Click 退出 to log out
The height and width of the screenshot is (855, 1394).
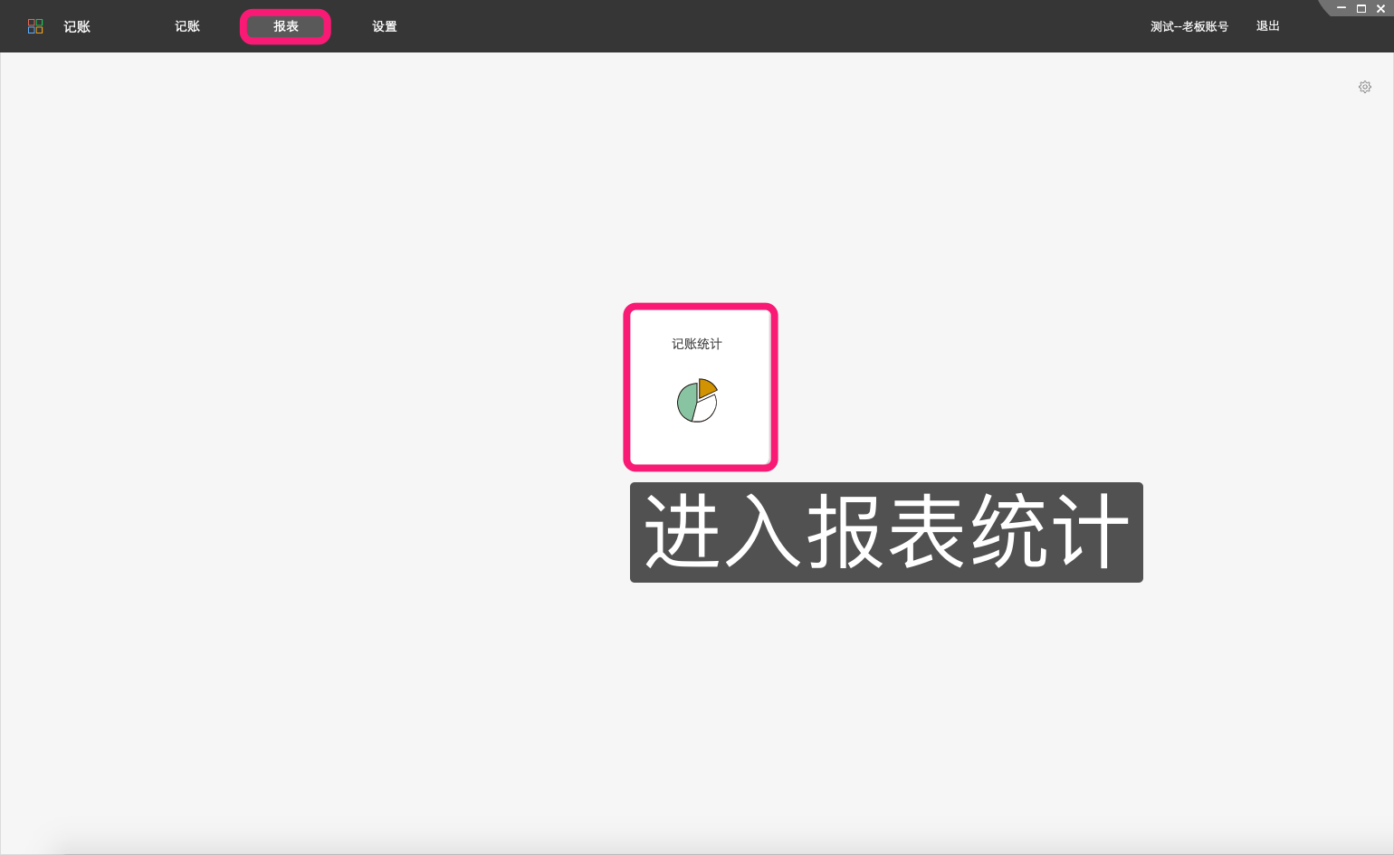point(1268,26)
